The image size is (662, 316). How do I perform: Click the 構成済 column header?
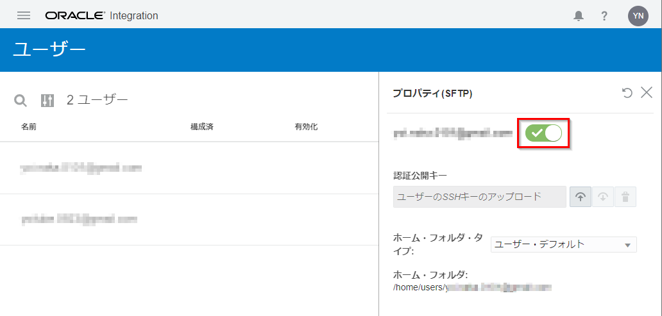(201, 127)
